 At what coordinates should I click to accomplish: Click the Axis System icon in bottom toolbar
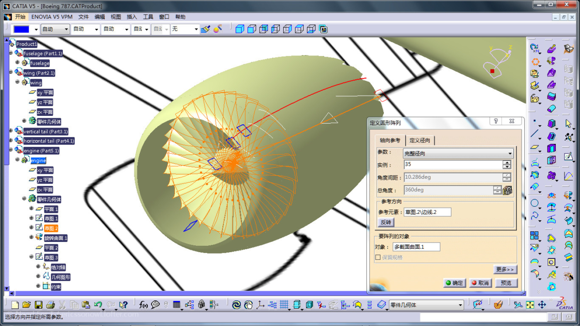point(261,305)
